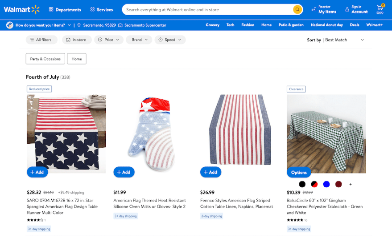Click the Walmart search input field
Screen dimensions: 392x246
(208, 10)
